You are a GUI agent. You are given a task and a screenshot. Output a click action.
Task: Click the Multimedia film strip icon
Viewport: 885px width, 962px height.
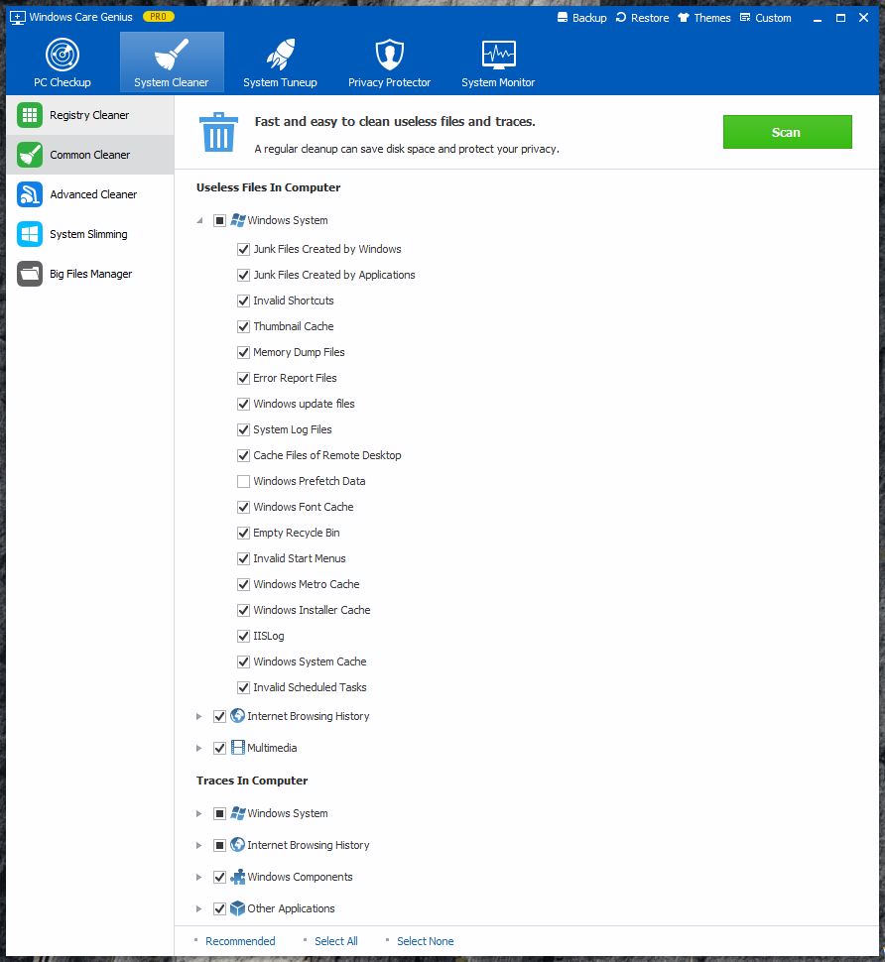(238, 748)
